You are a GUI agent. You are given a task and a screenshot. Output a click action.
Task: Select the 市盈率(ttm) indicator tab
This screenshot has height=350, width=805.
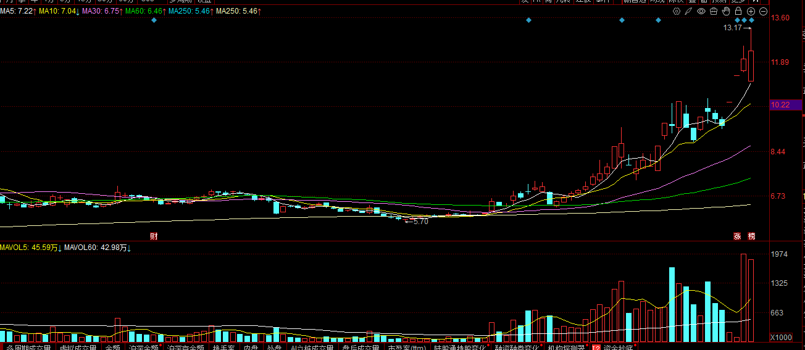coord(406,347)
